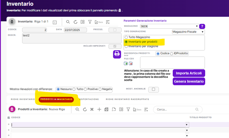
Task: Click the Inventario panel lock icon
Action: click(x=12, y=22)
